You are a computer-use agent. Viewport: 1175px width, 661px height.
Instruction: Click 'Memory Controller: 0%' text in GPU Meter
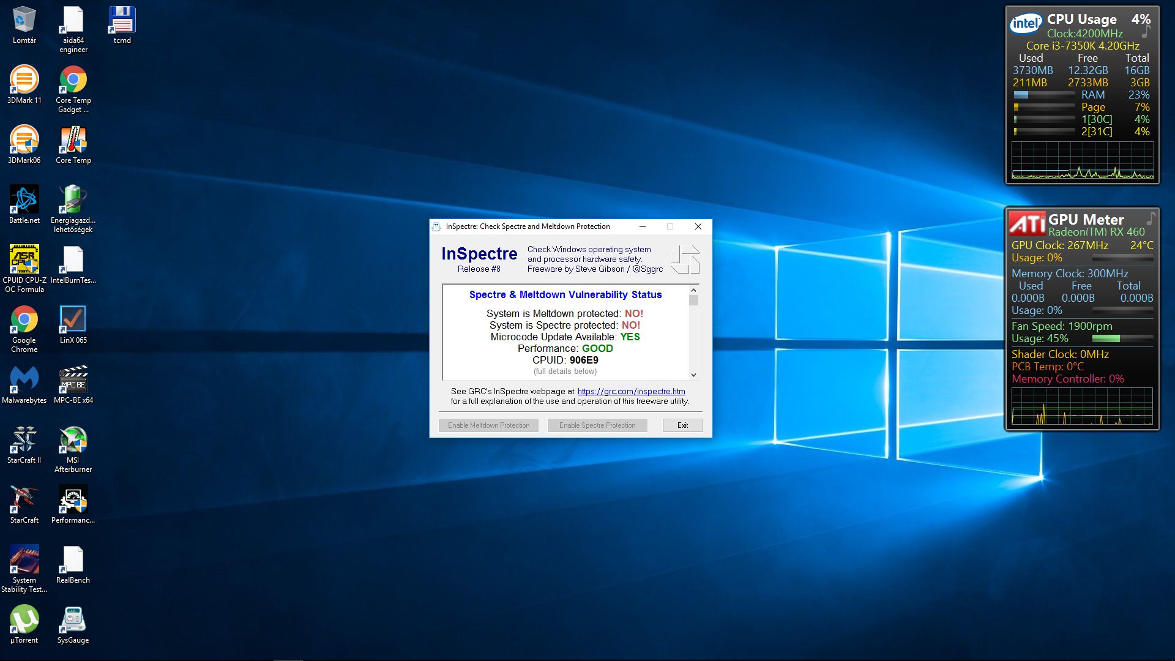click(1067, 379)
